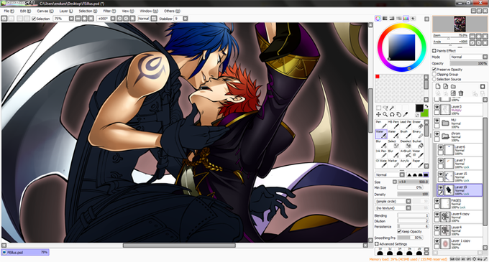Screen dimensions: 489x262
Task: Select the Layer 19 layer row
Action: [x=460, y=190]
